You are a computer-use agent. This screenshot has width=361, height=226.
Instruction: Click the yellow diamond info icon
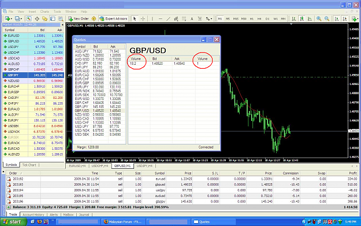click(94, 18)
